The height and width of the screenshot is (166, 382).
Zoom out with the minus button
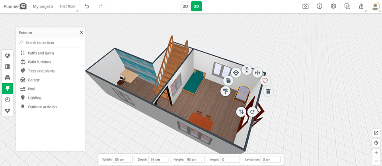376,161
